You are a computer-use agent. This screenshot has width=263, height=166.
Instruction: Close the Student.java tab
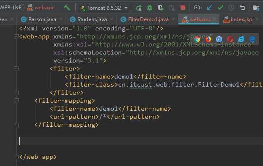tap(112, 19)
